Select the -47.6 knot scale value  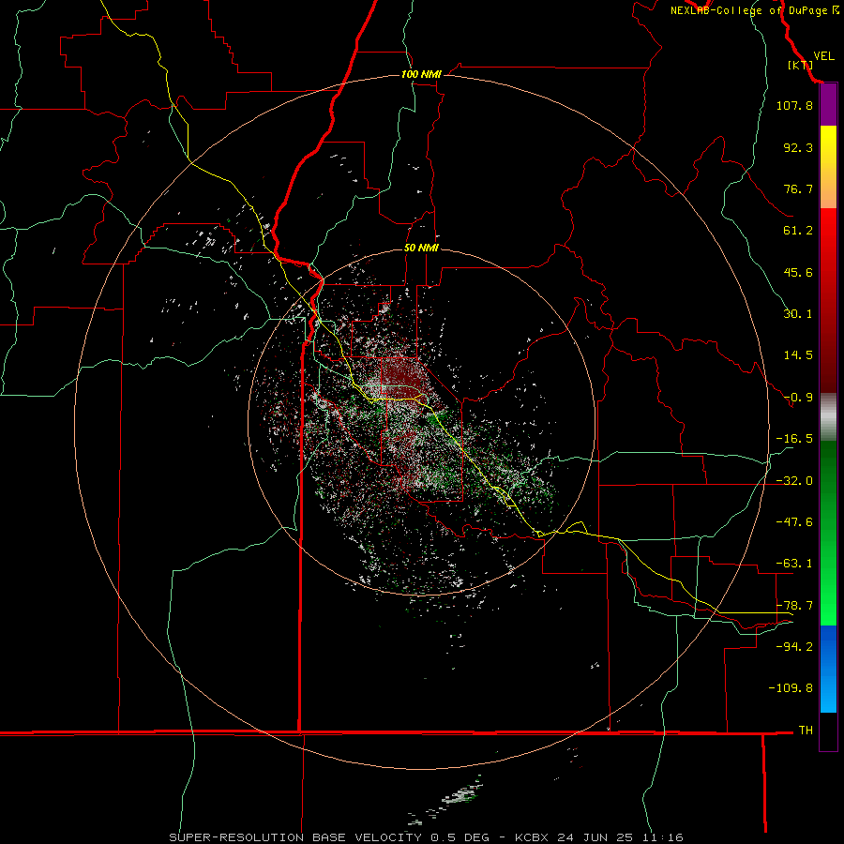[794, 522]
